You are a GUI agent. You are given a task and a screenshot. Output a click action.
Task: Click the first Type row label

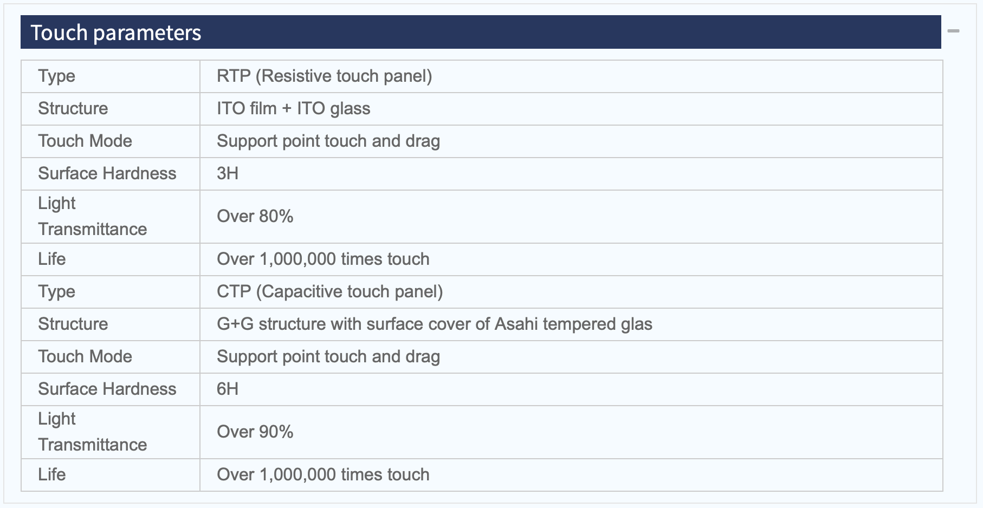coord(56,76)
